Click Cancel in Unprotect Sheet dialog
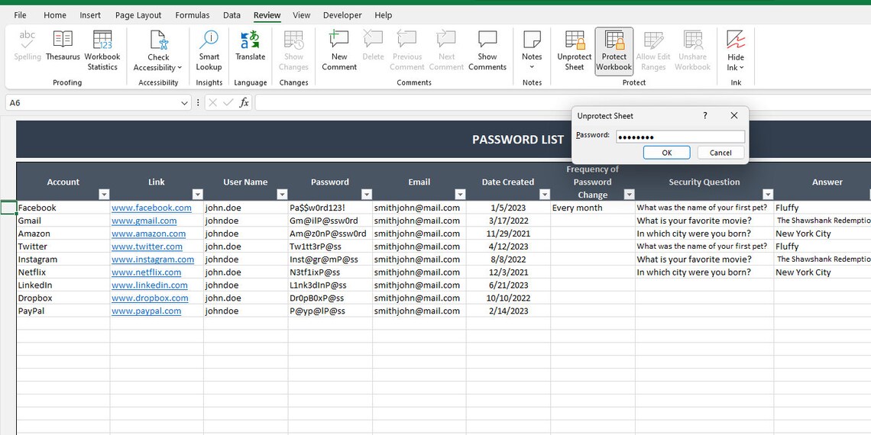The image size is (871, 435). click(720, 153)
